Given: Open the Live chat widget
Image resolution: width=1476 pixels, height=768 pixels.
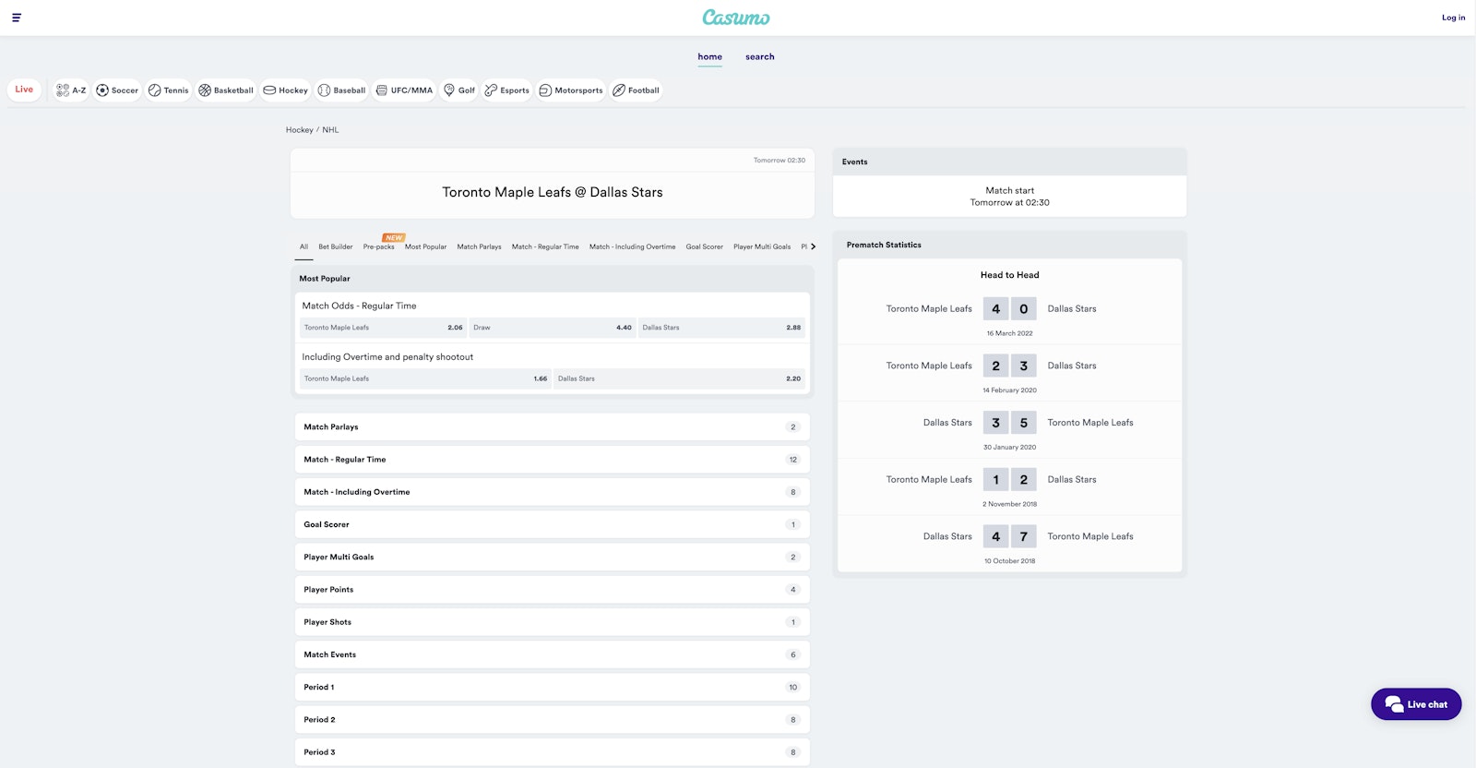Looking at the screenshot, I should click(x=1415, y=704).
